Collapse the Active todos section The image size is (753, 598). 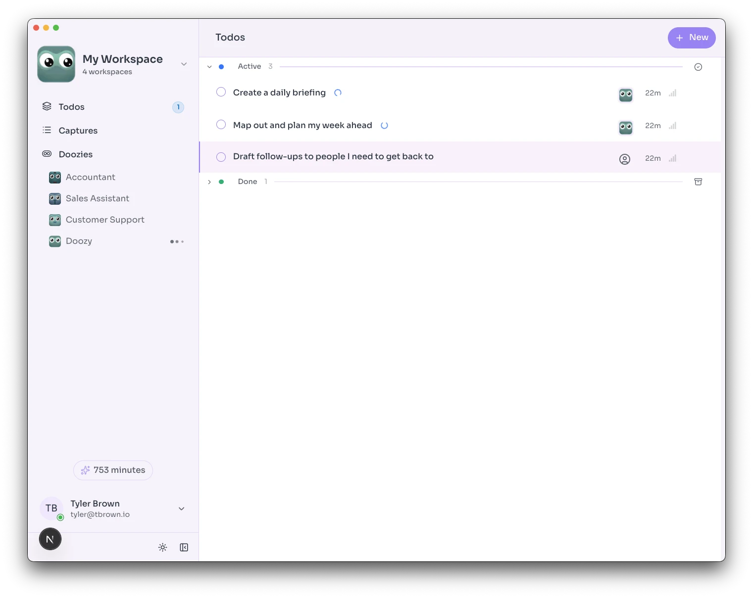[x=209, y=66]
